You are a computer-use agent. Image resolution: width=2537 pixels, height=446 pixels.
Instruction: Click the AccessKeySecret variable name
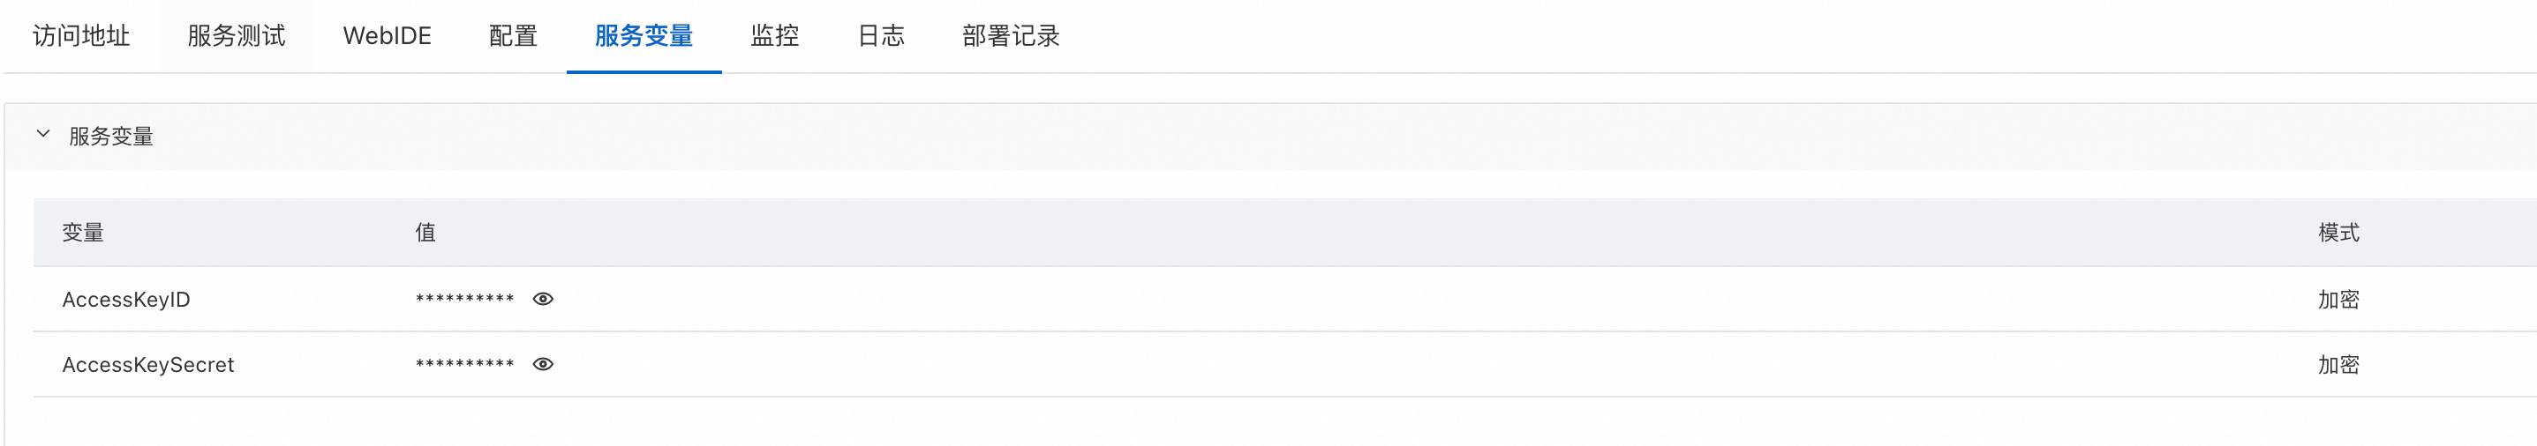[x=147, y=366]
